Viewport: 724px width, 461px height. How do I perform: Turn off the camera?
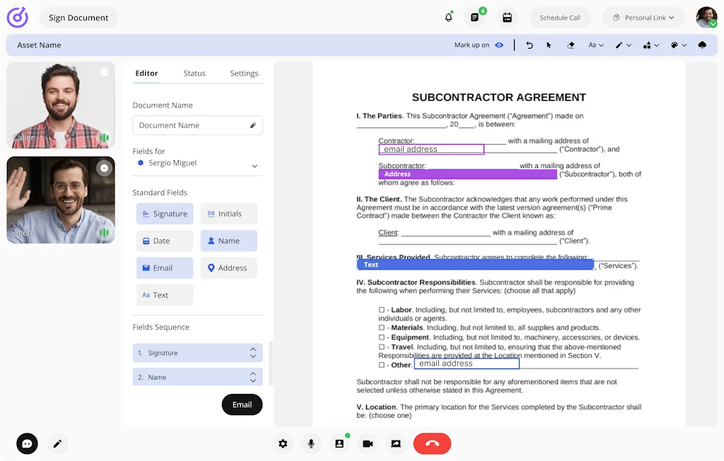click(368, 443)
